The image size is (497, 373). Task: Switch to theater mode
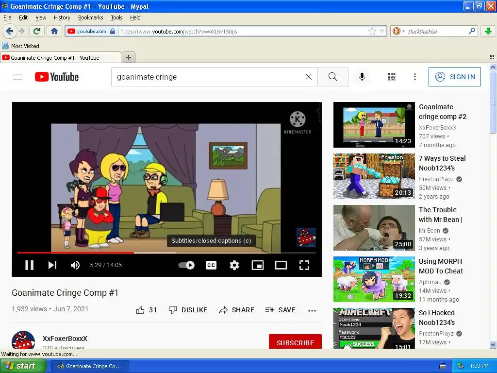(x=281, y=265)
